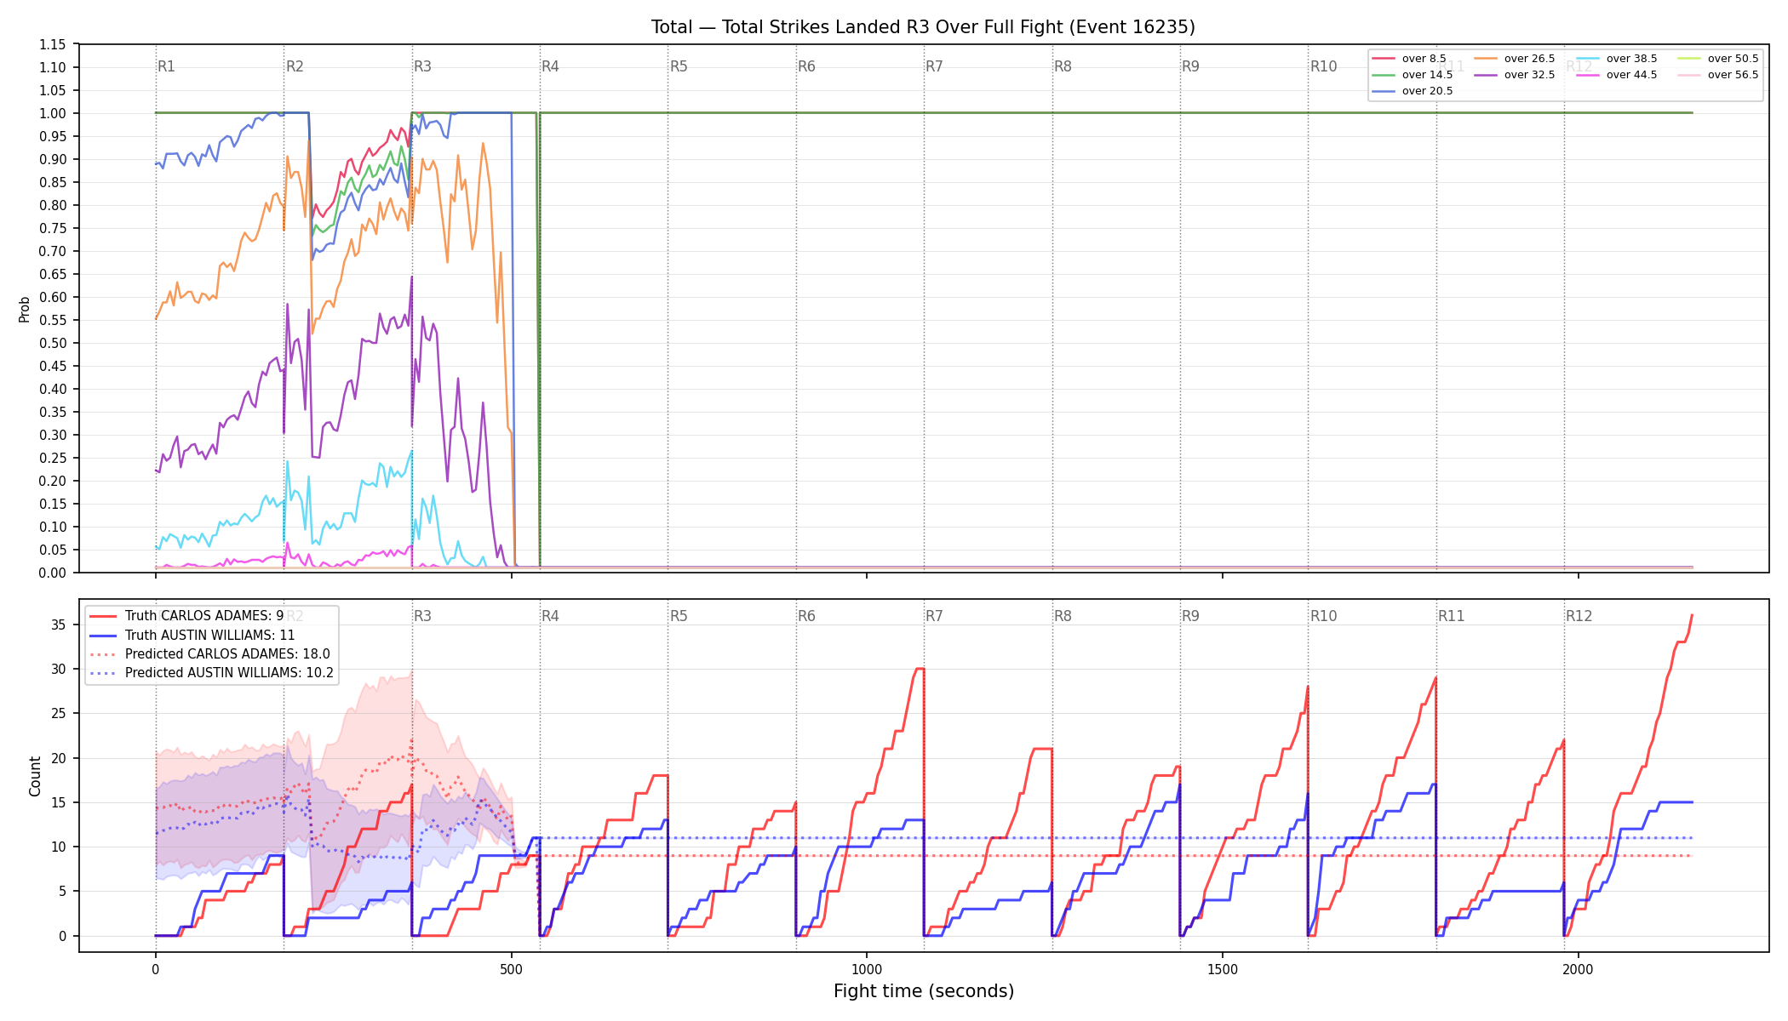Click the 'Fight time (seconds)' axis label
1788x1021 pixels.
924,991
